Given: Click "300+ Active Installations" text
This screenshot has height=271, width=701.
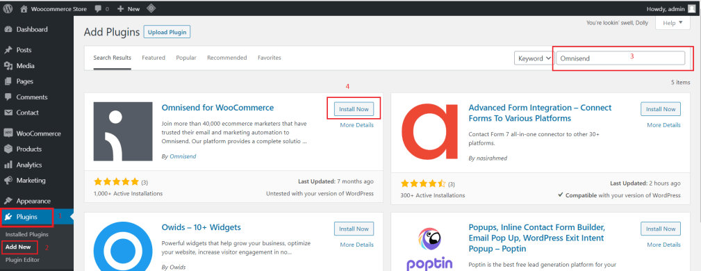Looking at the screenshot, I should (x=433, y=195).
